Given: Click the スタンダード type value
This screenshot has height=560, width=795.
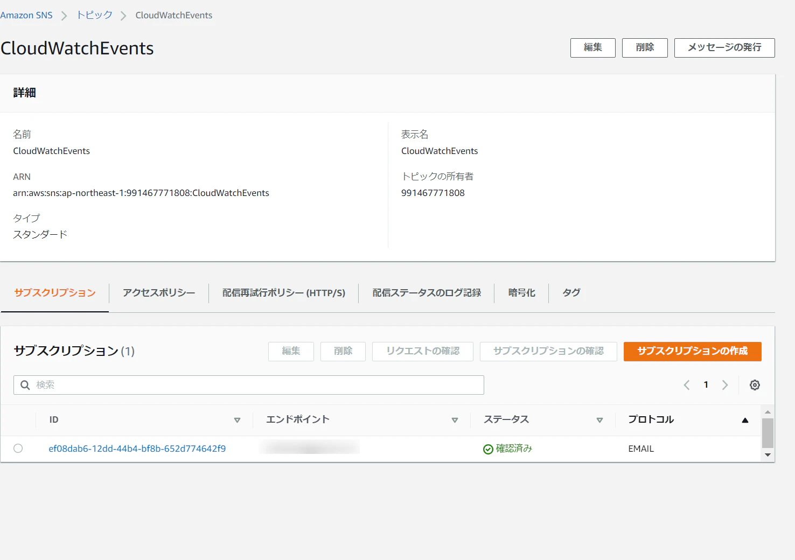Looking at the screenshot, I should 40,235.
